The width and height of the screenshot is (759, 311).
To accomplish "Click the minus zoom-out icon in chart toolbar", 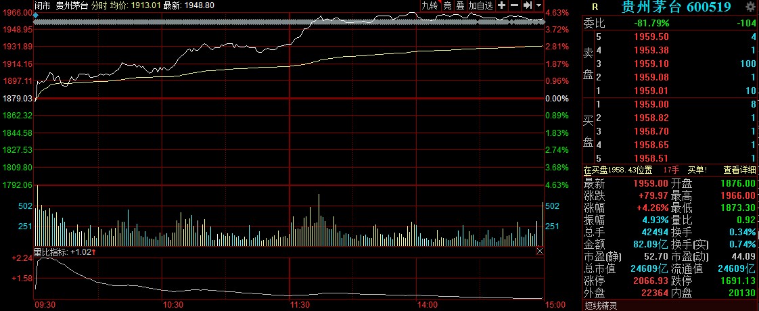I will [513, 5].
